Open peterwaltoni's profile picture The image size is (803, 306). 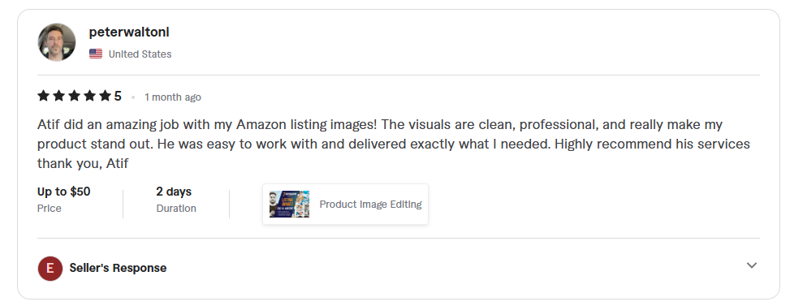[57, 42]
